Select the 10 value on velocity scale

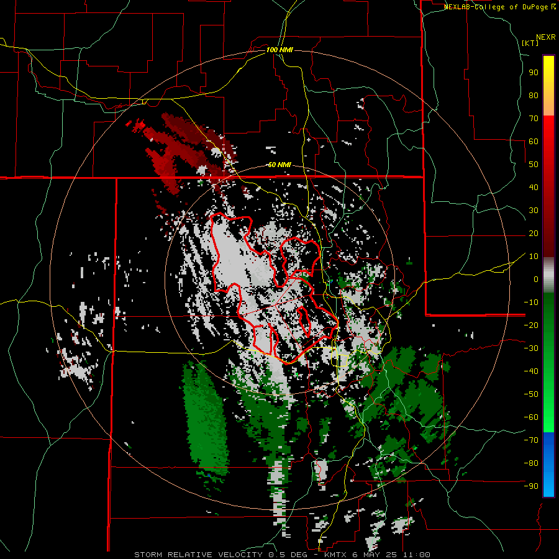tap(534, 257)
